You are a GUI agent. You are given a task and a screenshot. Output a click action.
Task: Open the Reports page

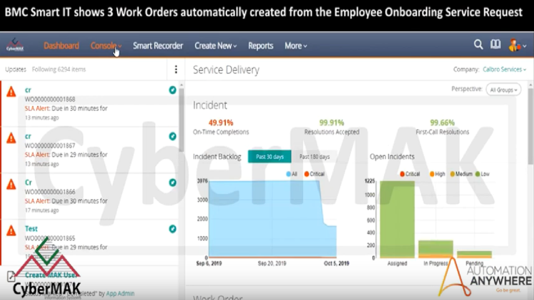pos(261,46)
